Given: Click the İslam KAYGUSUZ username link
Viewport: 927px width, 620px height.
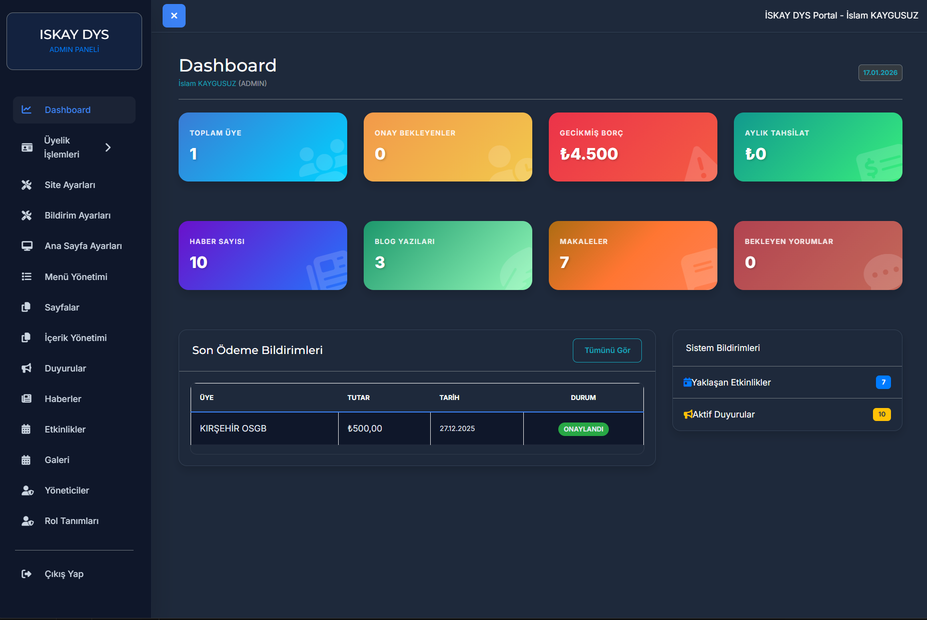Looking at the screenshot, I should coord(207,83).
